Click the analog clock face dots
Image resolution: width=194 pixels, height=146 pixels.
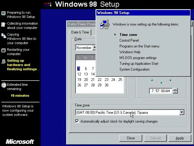point(161,80)
